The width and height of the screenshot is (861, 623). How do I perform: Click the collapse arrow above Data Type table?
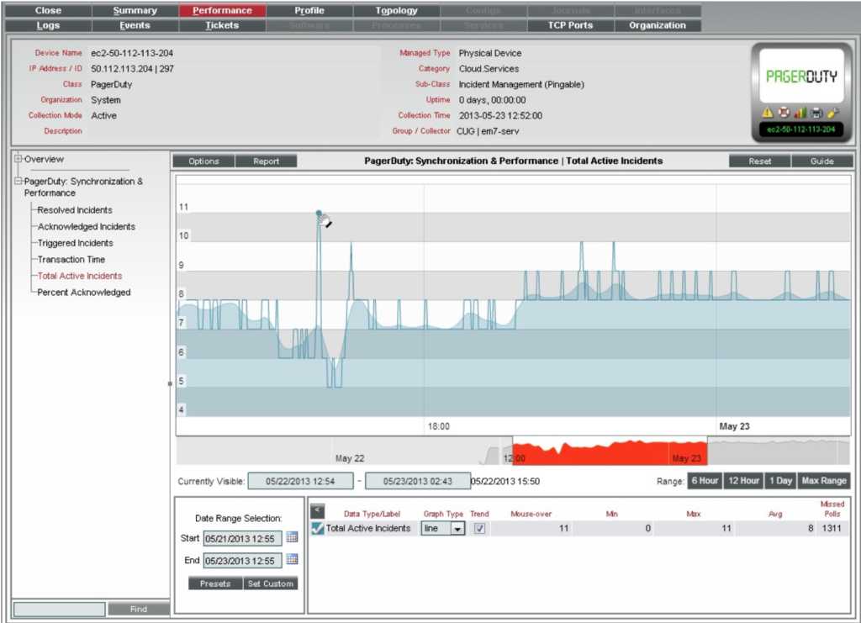click(x=317, y=510)
